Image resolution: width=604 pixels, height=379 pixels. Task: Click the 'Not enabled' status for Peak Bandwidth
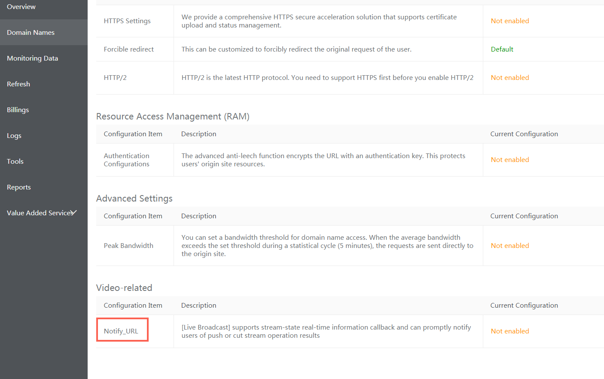click(x=509, y=246)
